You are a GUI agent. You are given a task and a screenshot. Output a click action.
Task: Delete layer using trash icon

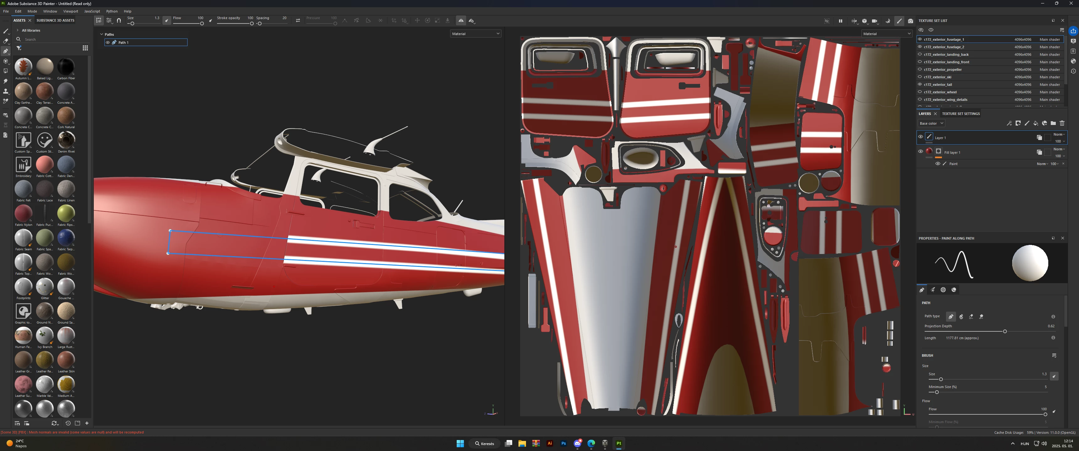pos(1062,123)
